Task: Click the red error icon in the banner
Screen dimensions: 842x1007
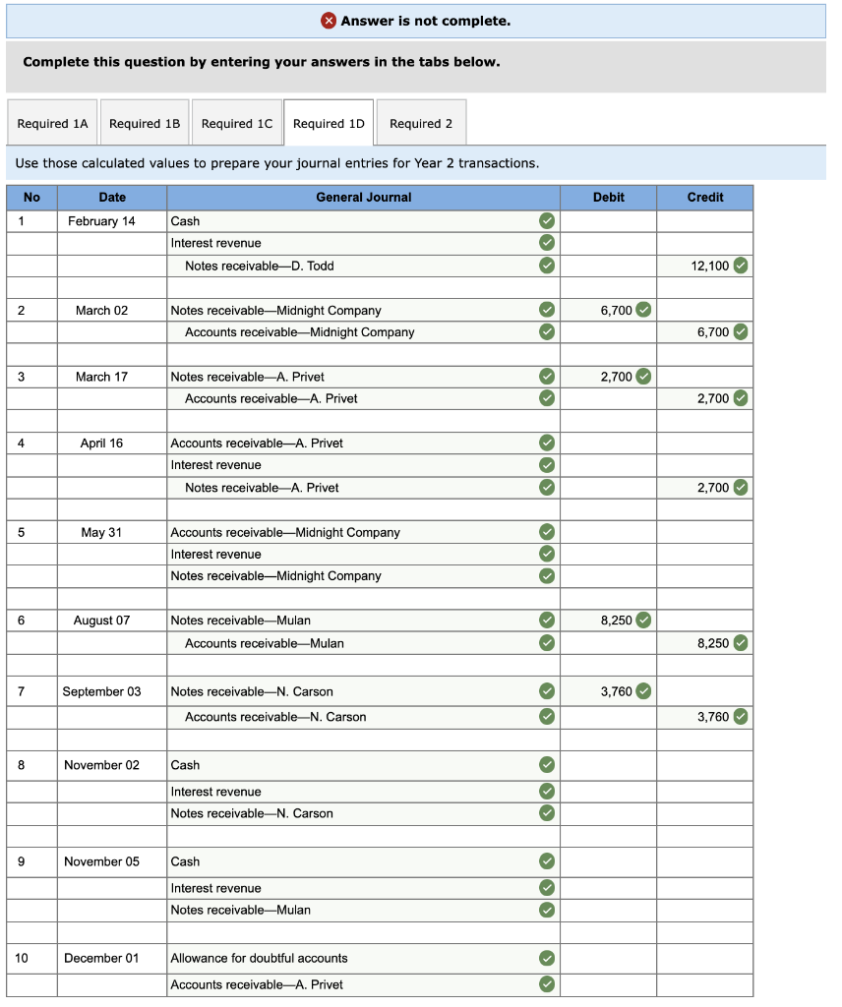Action: 328,20
